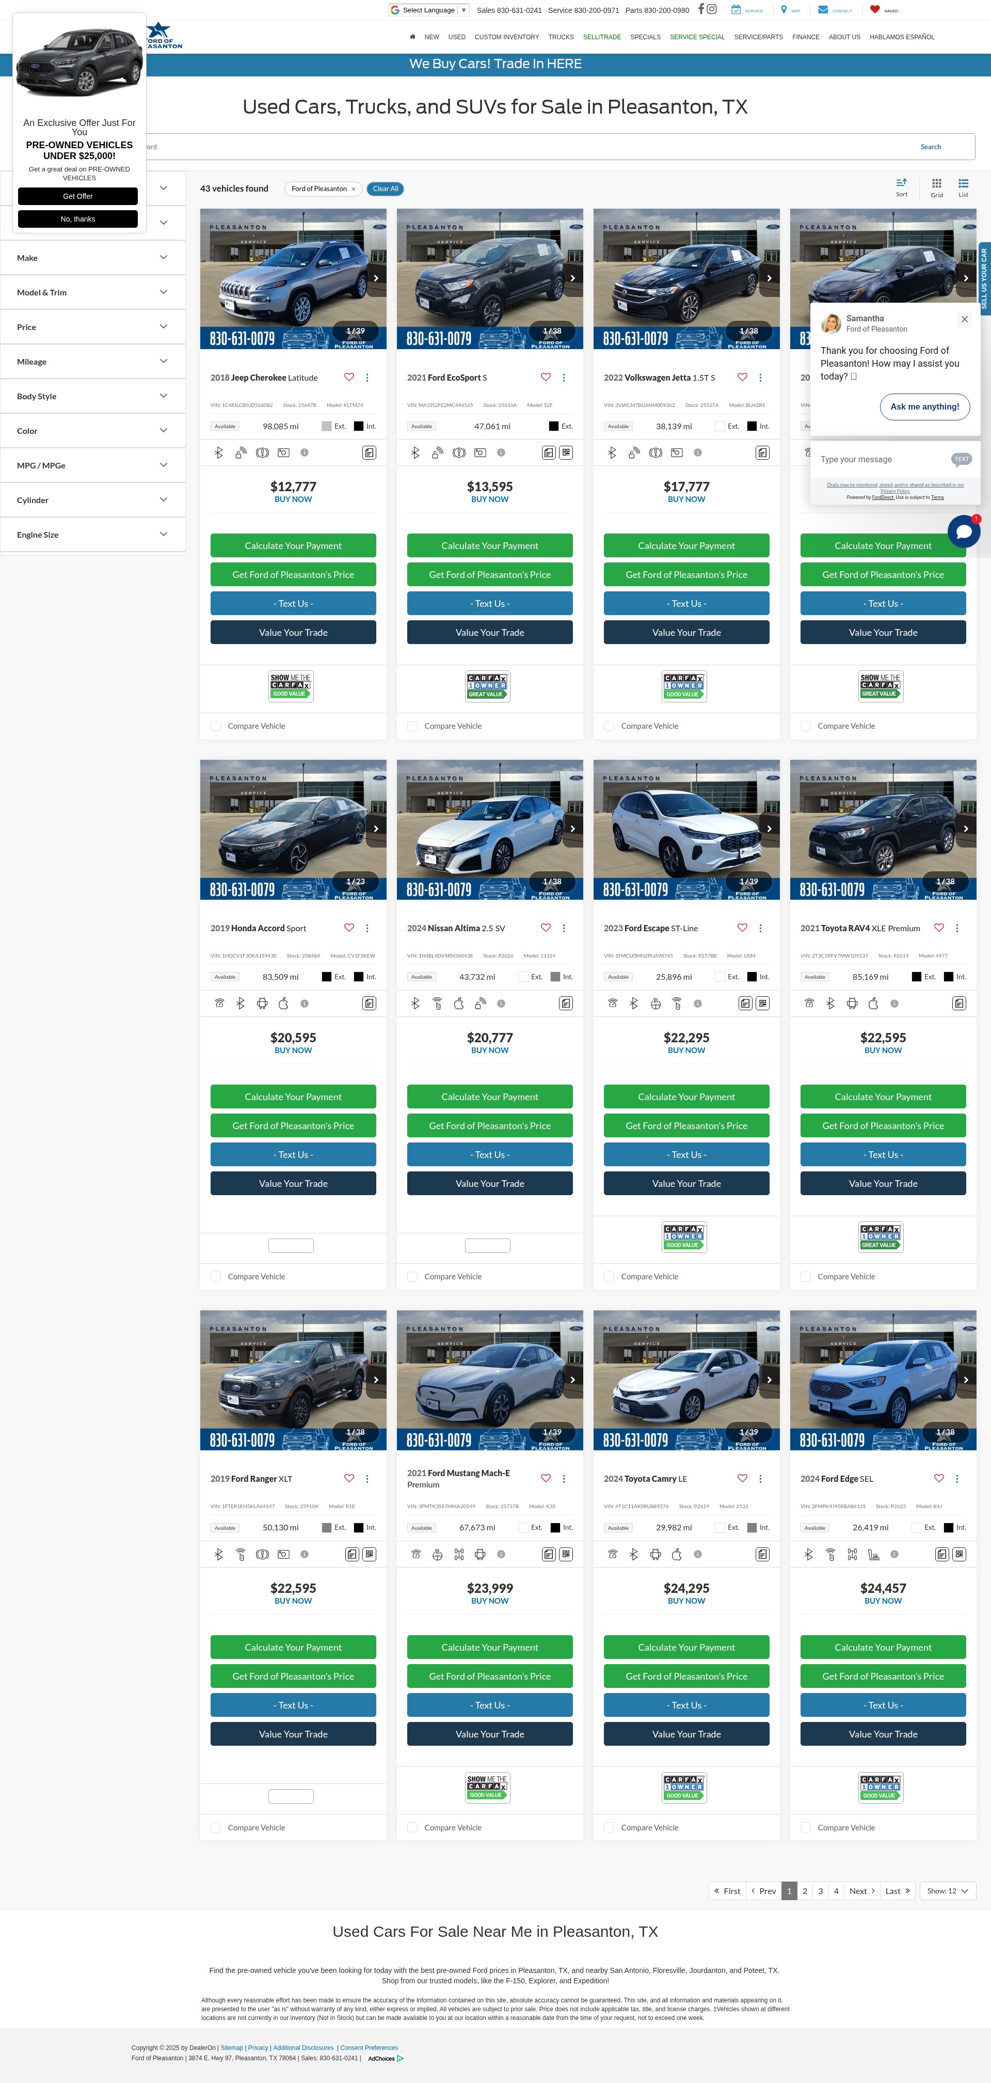Favorite the 2022 Volkswagen Jetta
The height and width of the screenshot is (2083, 991).
pos(742,377)
